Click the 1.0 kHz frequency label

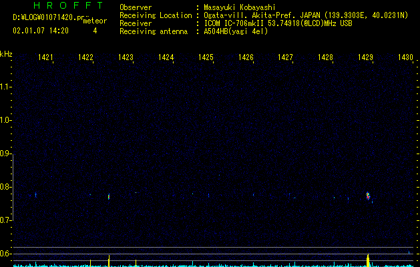coord(5,120)
